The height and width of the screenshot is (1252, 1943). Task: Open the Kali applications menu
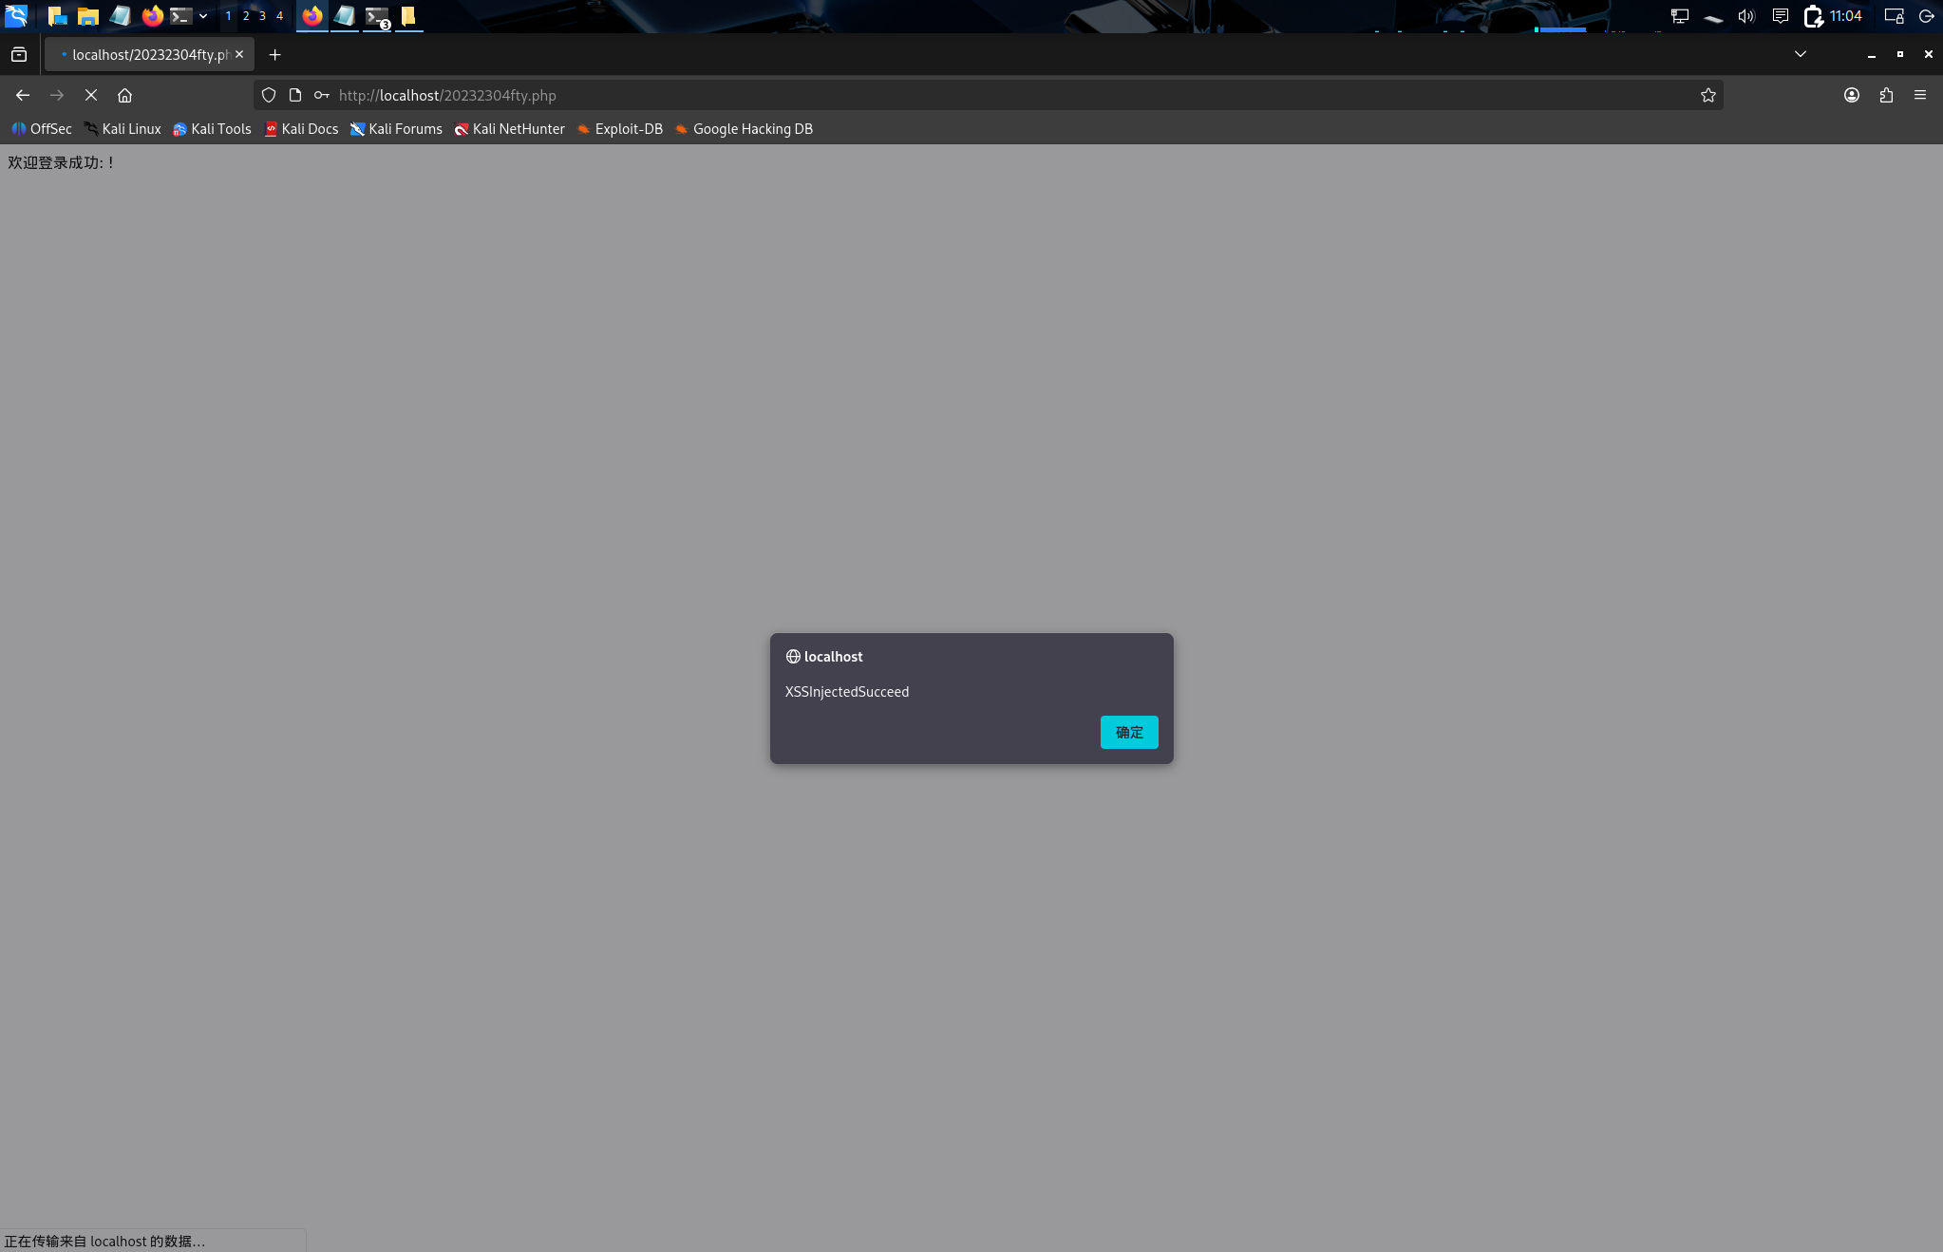(17, 15)
